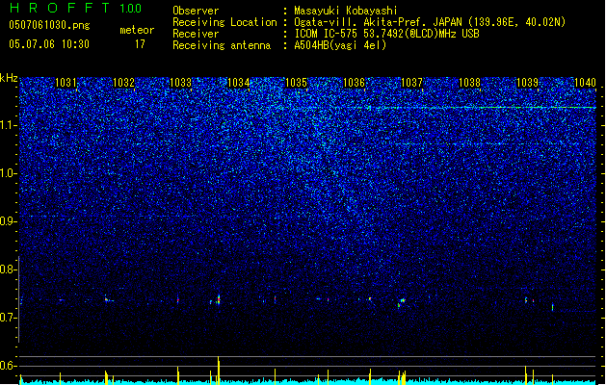Click the 1031 time marker

[x=66, y=82]
